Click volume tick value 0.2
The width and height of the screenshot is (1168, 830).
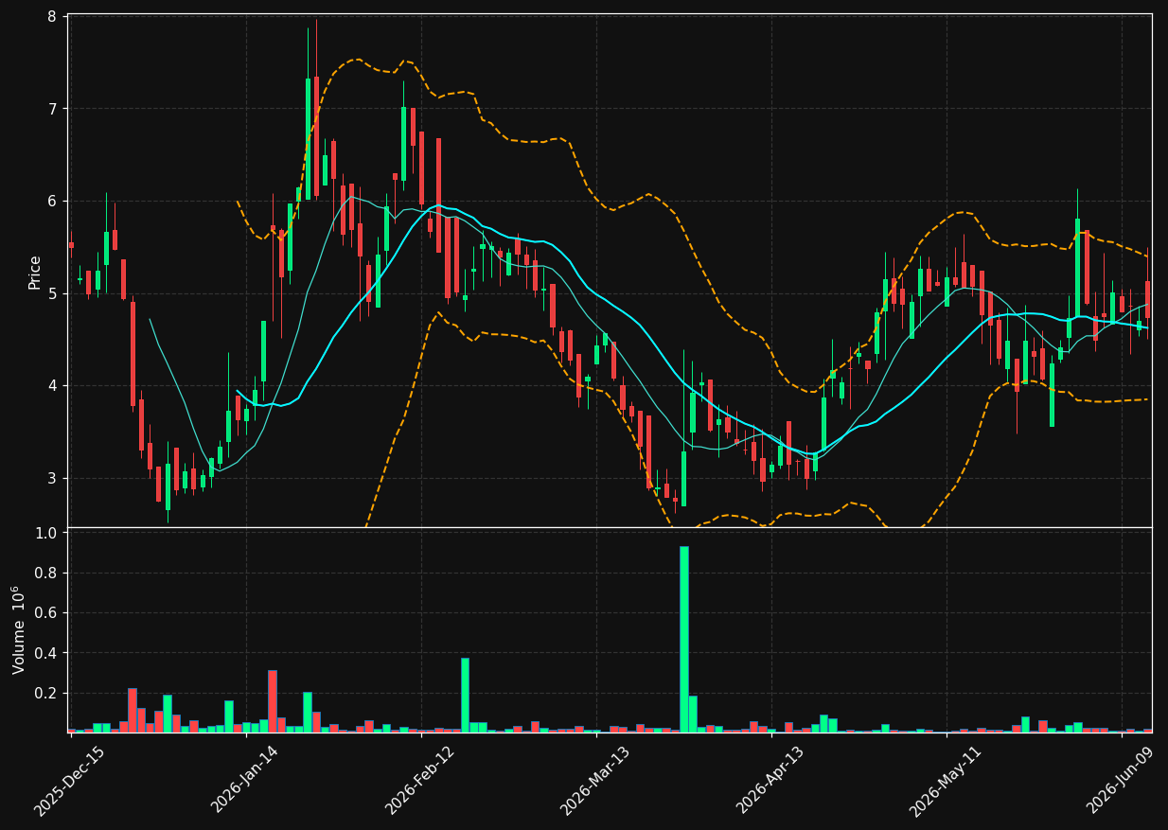click(x=45, y=694)
